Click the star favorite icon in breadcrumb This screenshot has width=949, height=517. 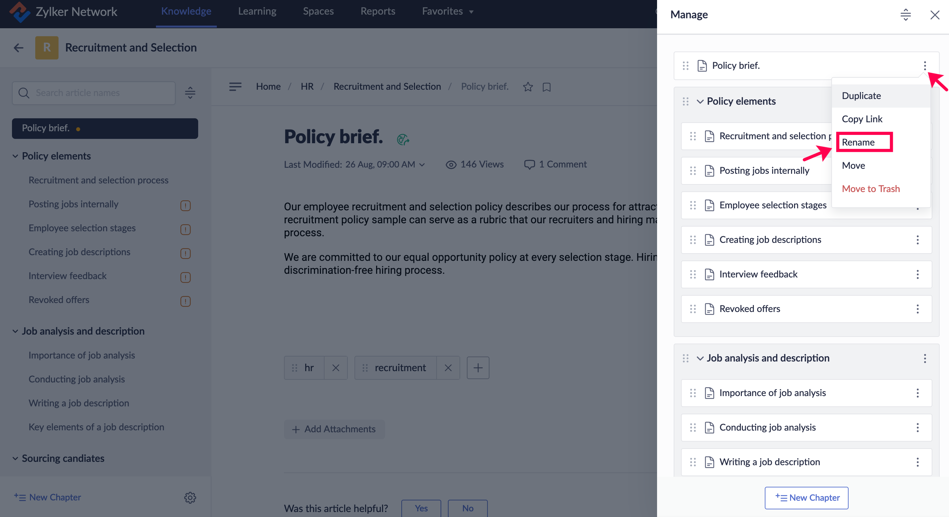(528, 87)
